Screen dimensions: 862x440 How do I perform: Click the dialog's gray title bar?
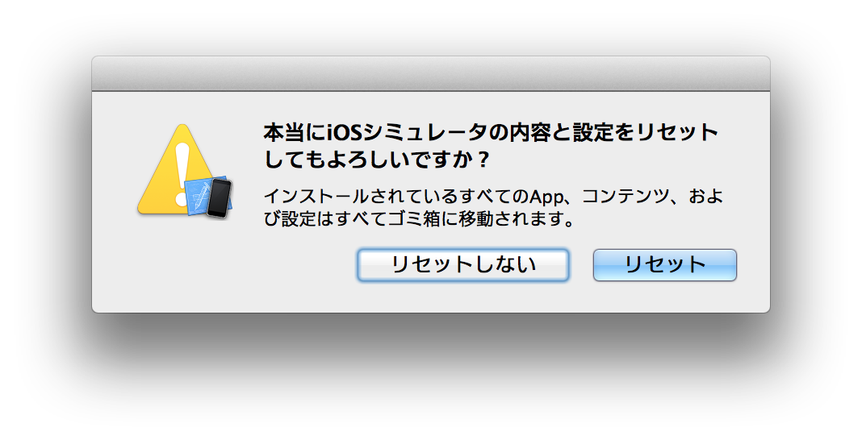coord(430,73)
